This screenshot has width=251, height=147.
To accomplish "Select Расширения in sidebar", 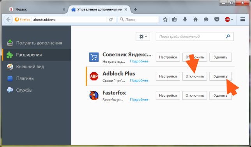I will (x=37, y=55).
